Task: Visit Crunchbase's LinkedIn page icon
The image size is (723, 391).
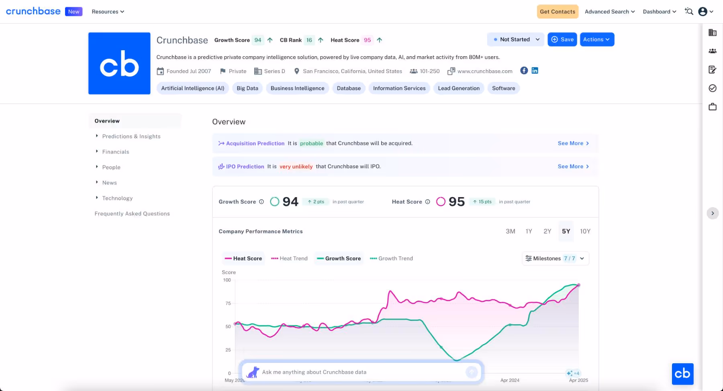Action: [535, 71]
